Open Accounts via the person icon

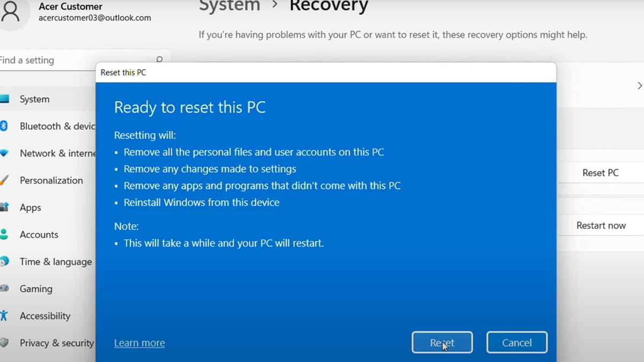point(4,234)
